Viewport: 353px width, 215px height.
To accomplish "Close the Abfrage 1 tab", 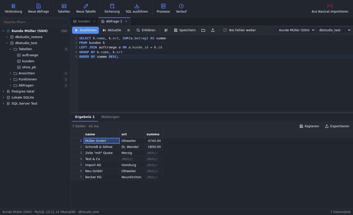I will pyautogui.click(x=126, y=21).
